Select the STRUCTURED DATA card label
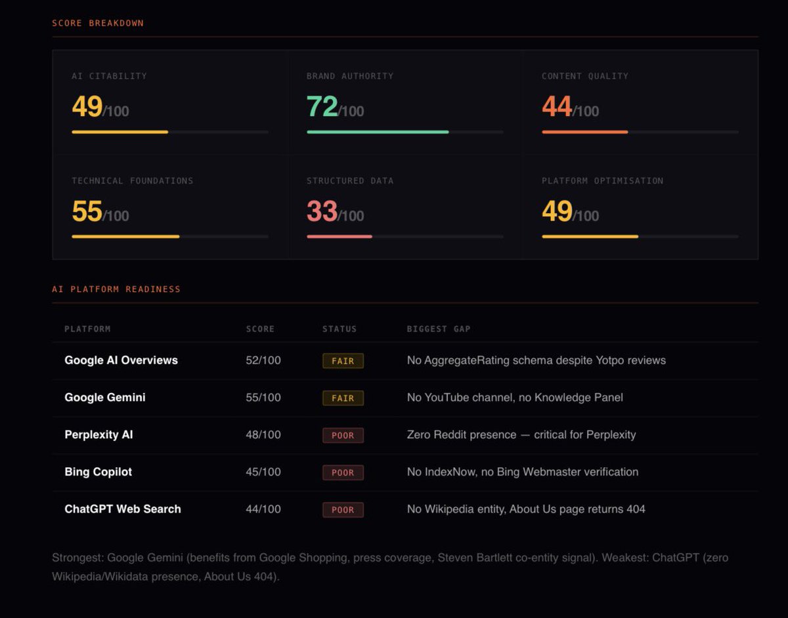Screen dimensions: 788x618 350,180
